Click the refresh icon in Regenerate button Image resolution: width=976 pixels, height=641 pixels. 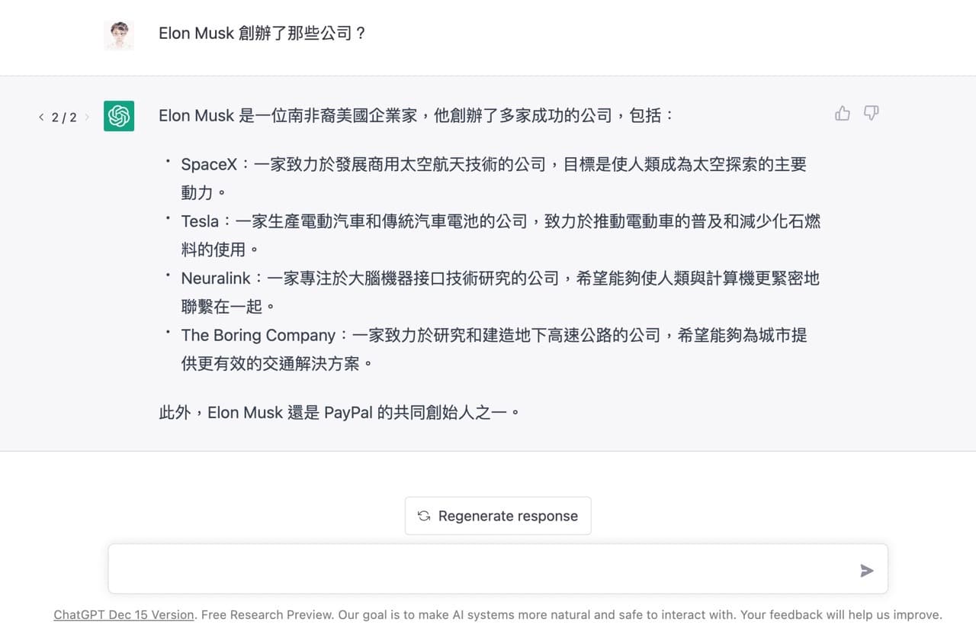(x=424, y=516)
